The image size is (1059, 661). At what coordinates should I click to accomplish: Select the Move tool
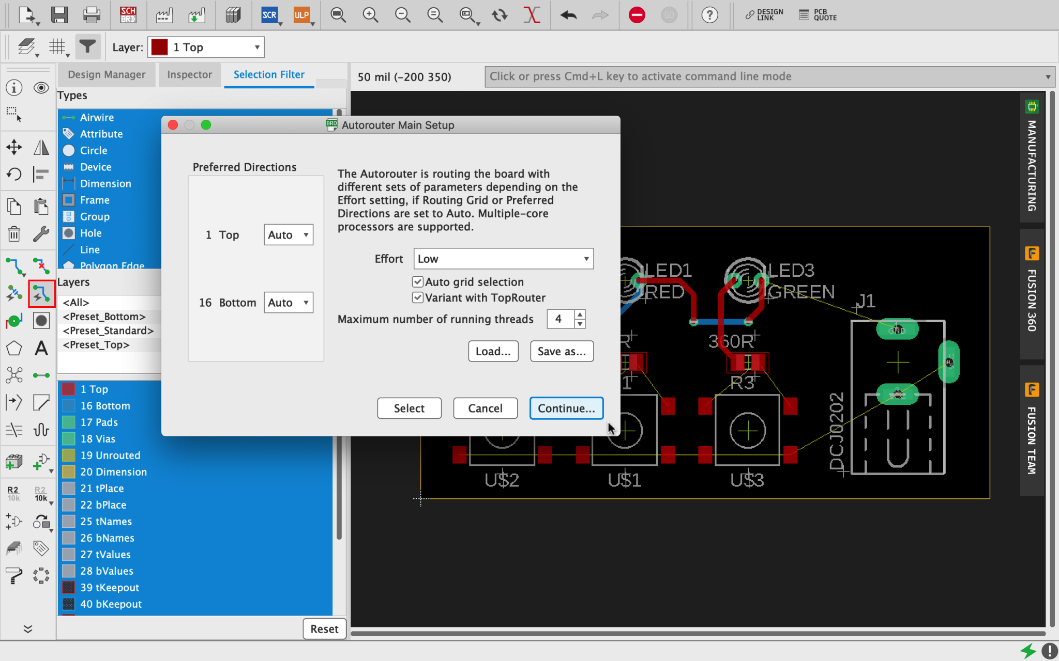(x=14, y=147)
